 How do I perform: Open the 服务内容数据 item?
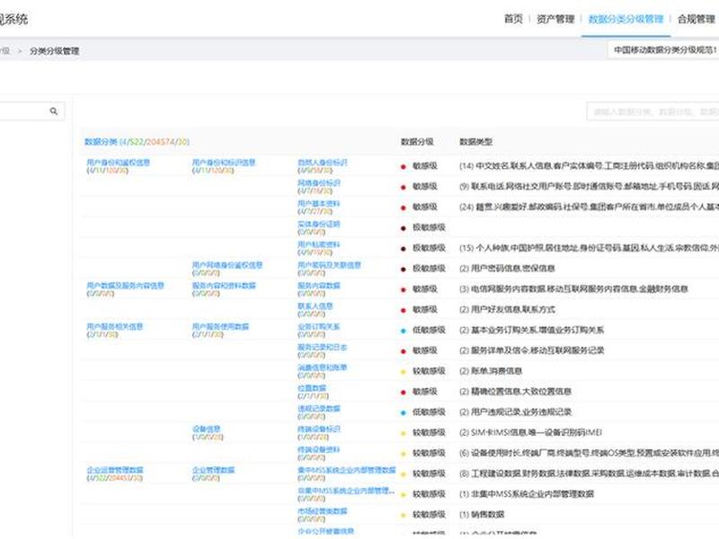click(x=319, y=286)
